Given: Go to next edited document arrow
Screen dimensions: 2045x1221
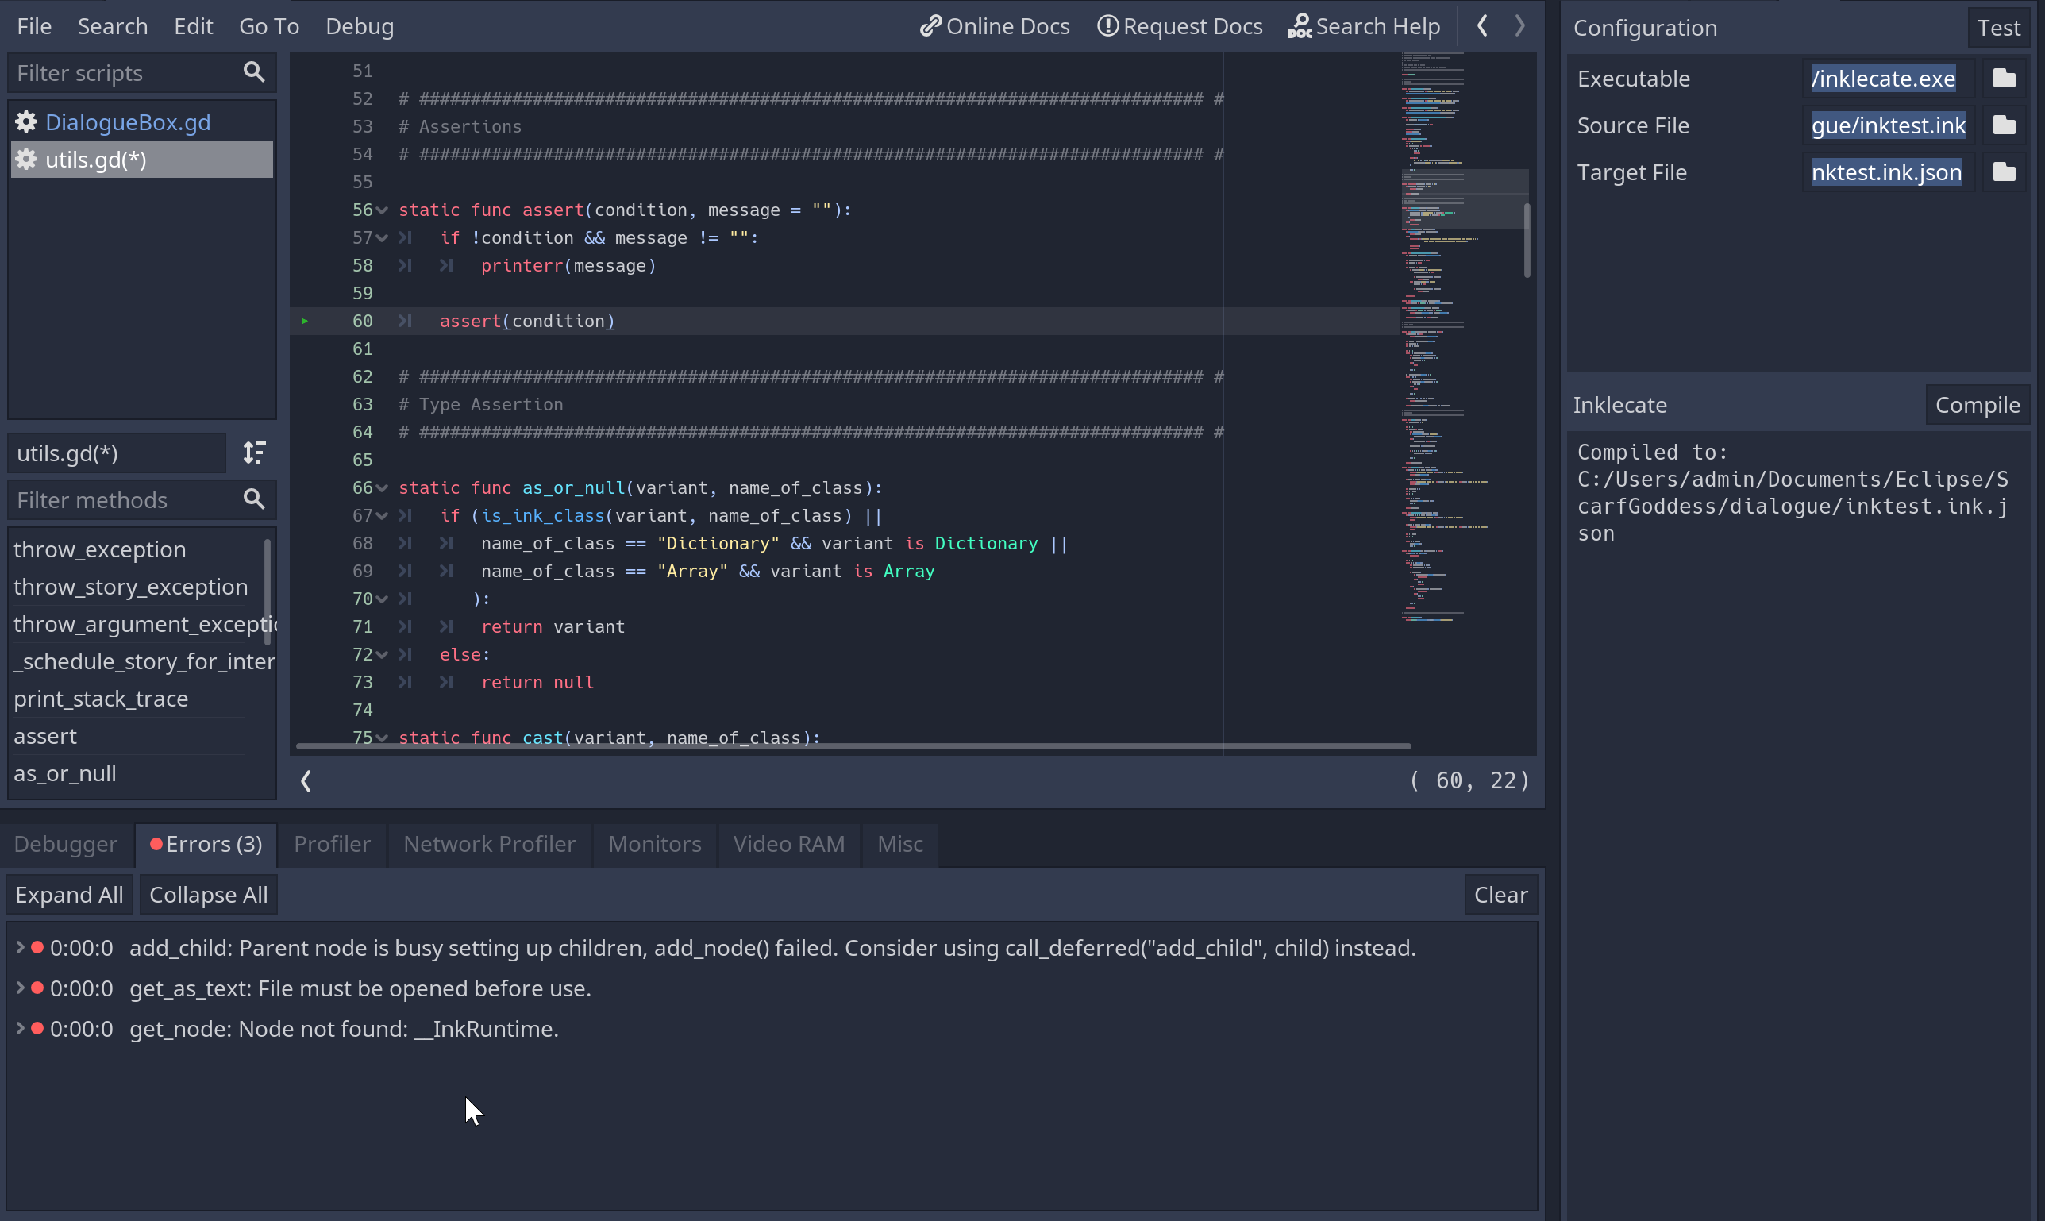Looking at the screenshot, I should [1519, 26].
